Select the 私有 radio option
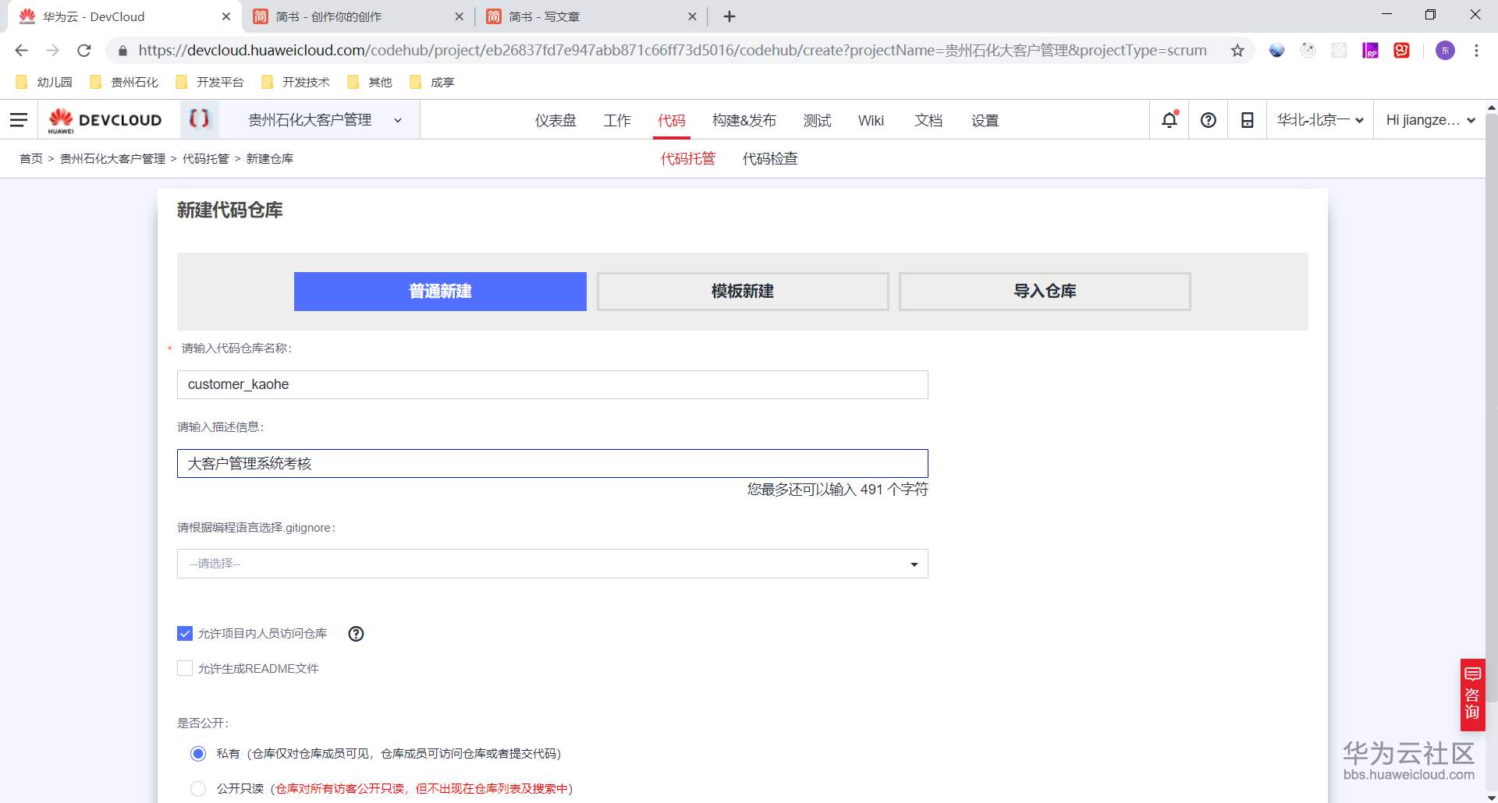Image resolution: width=1498 pixels, height=803 pixels. (198, 753)
